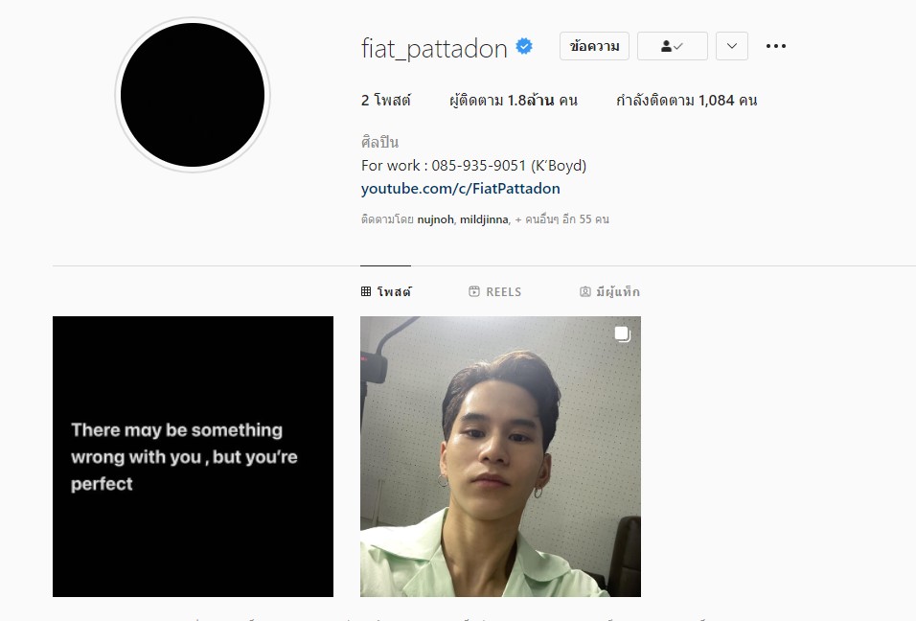This screenshot has height=621, width=916.
Task: Open the black circular profile picture
Action: pos(193,95)
